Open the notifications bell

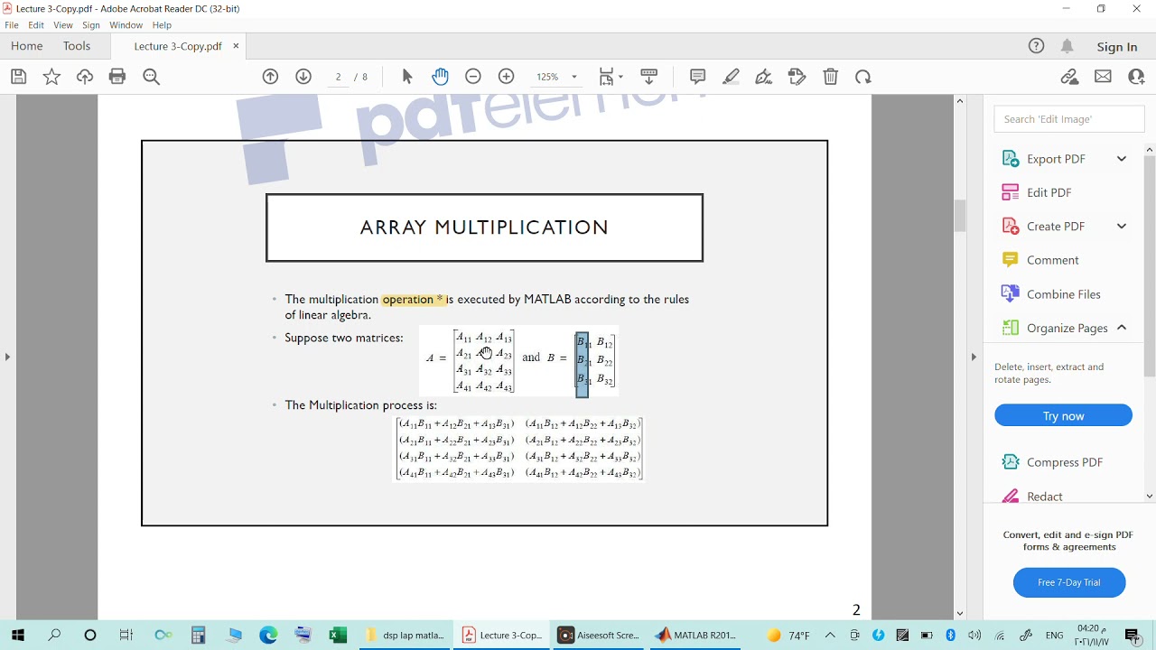[x=1067, y=46]
